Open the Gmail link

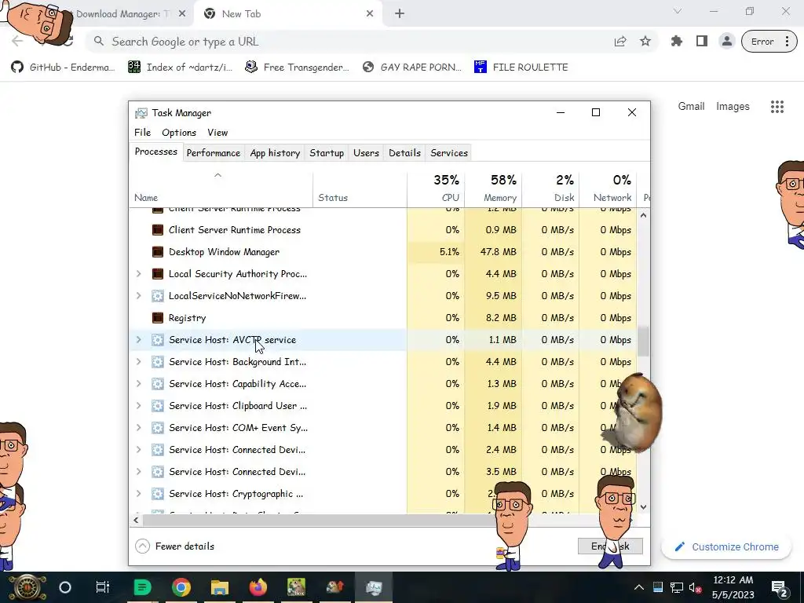691,106
